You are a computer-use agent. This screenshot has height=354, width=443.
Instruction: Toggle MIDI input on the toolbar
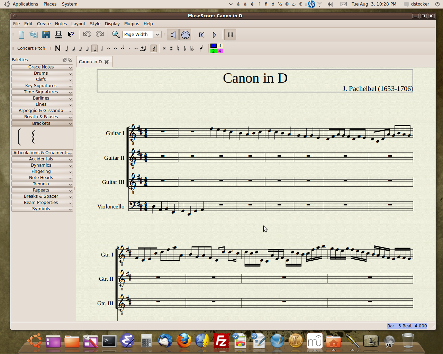tap(185, 35)
